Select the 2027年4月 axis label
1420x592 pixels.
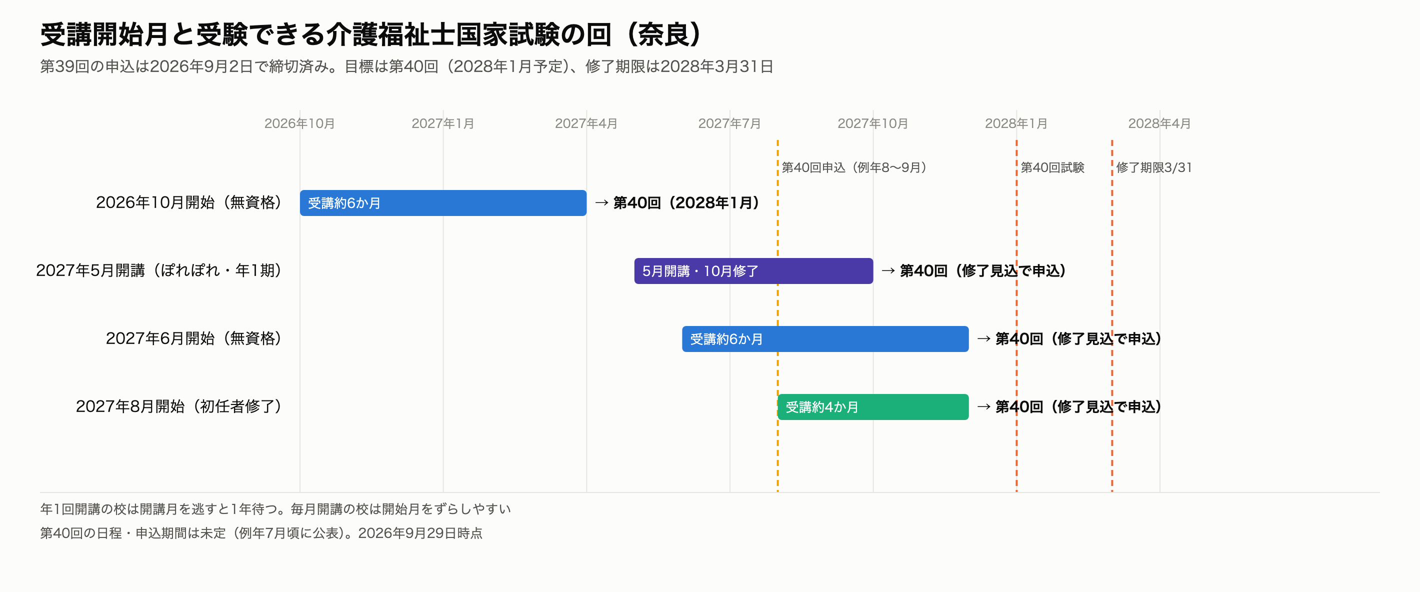click(586, 123)
